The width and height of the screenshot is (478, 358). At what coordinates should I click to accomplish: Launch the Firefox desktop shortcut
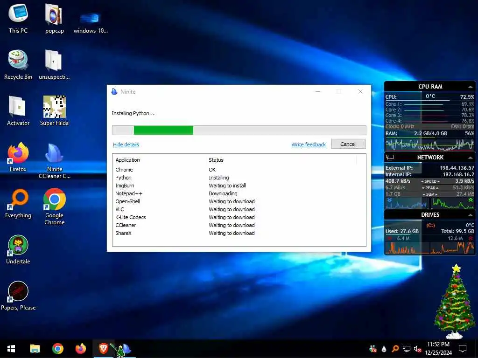tap(18, 158)
